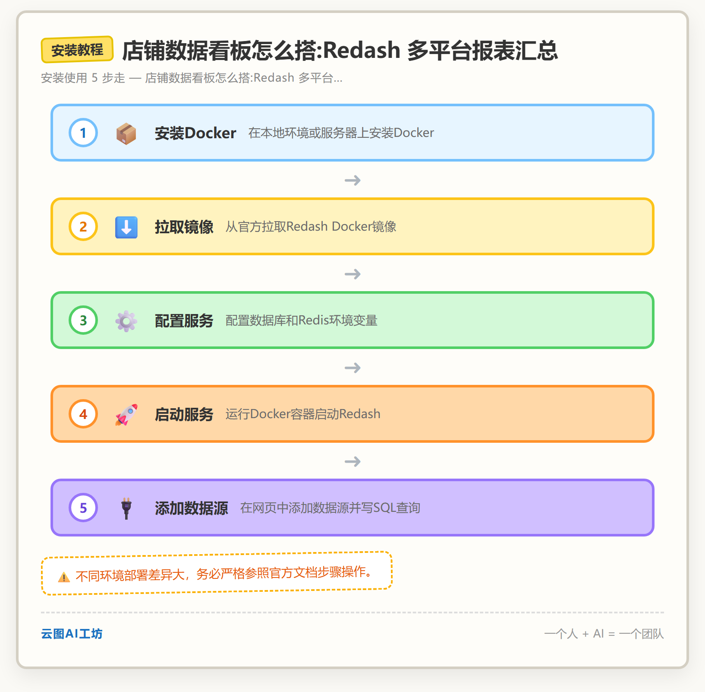Click the 配置服务 step heading
The image size is (705, 692).
tap(184, 321)
